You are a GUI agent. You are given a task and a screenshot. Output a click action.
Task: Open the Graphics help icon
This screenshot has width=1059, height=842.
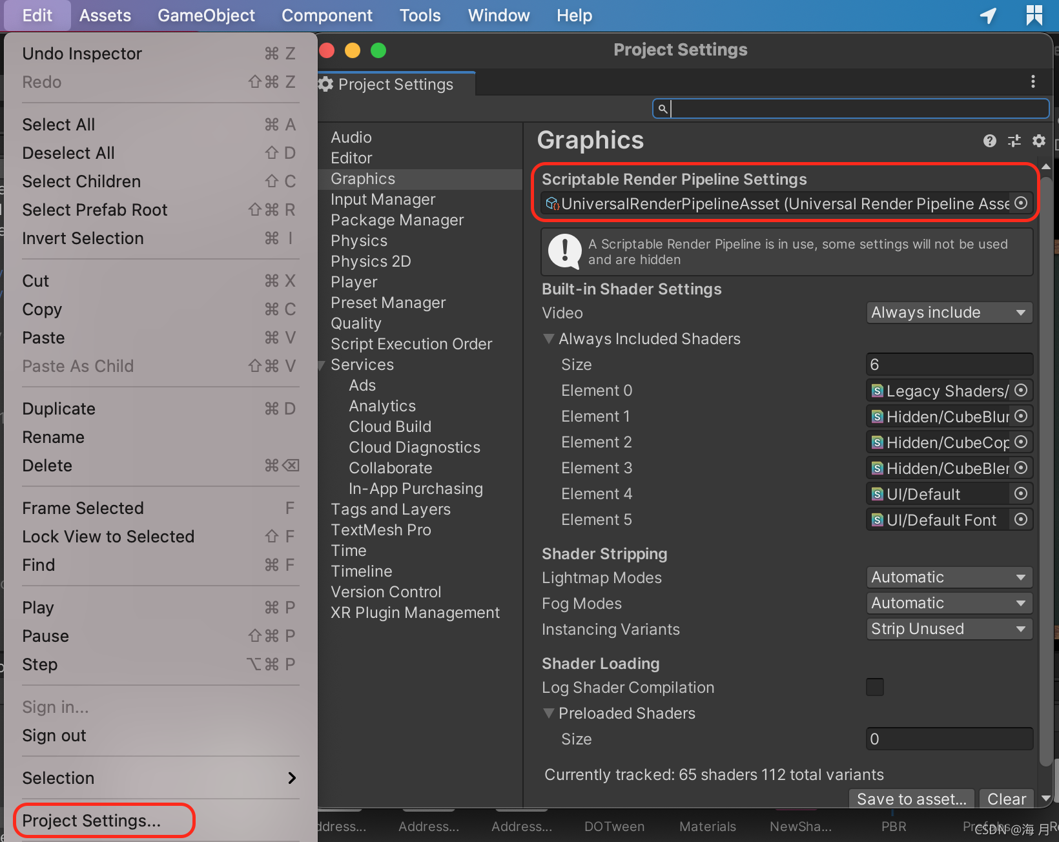989,141
